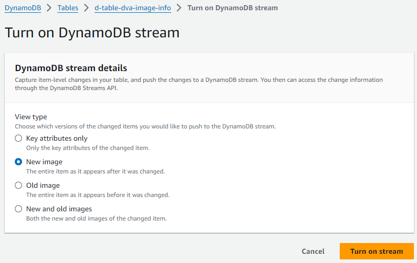Click the chevron icon right of d-table-dva-image-info
417x263 pixels.
click(x=179, y=8)
